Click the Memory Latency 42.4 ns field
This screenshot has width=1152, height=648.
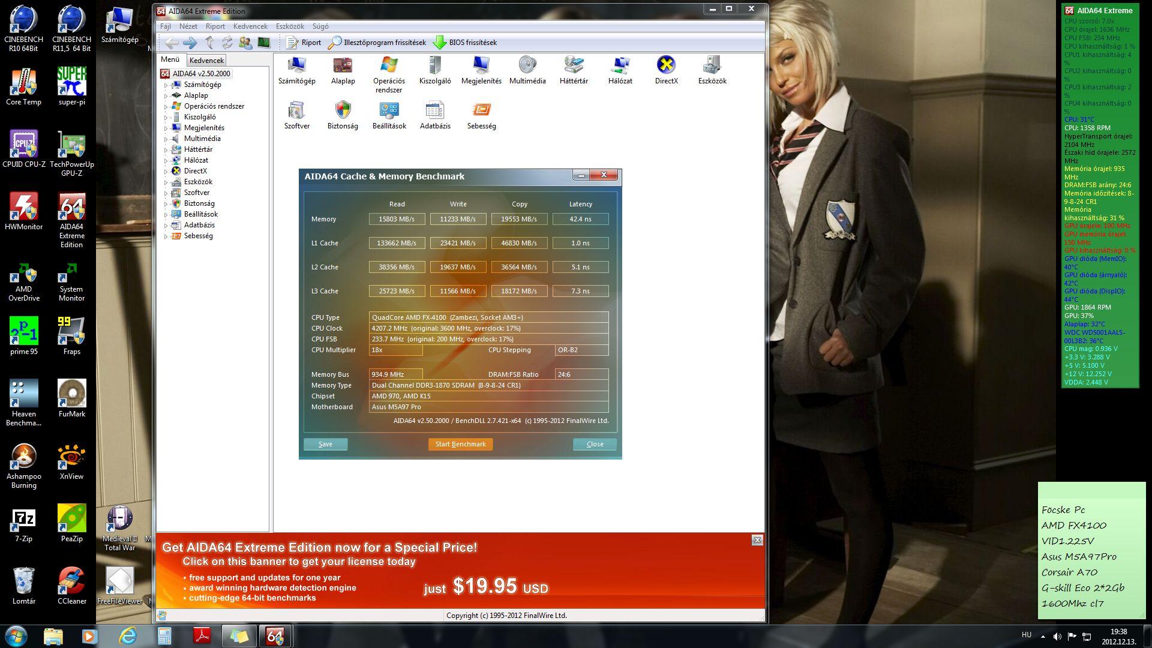click(580, 219)
